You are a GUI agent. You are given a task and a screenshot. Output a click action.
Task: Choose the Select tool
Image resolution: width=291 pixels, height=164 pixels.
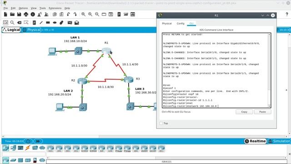(5, 22)
